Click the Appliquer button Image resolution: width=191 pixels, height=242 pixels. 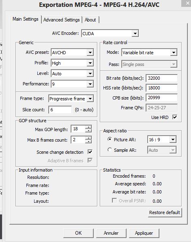pyautogui.click(x=144, y=233)
